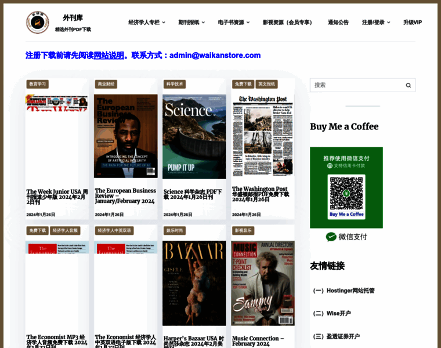Screen dimensions: 441x348
Task: Open The Washington Post 华盛顿邮报 title
Action: click(261, 194)
